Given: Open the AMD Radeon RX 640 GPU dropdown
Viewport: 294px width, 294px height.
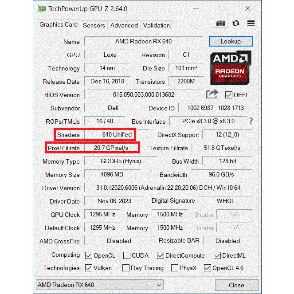Looking at the screenshot, I should [x=100, y=285].
